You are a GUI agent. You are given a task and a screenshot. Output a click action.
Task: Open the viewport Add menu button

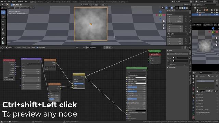tap(27, 8)
